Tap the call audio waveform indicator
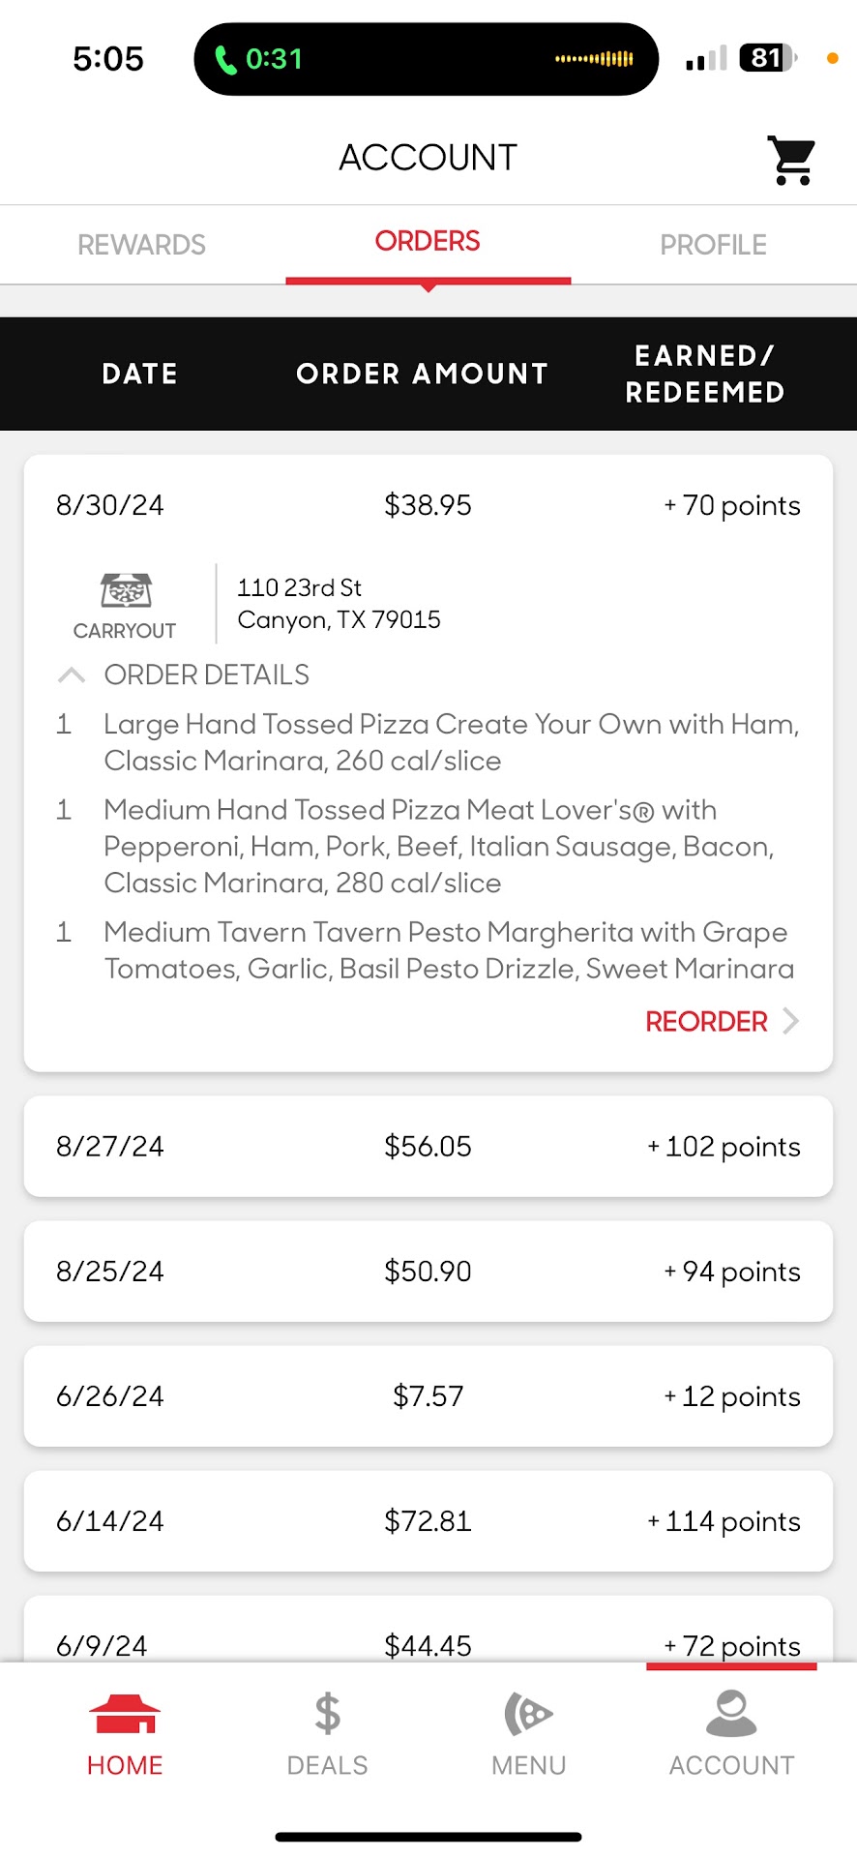 click(594, 59)
